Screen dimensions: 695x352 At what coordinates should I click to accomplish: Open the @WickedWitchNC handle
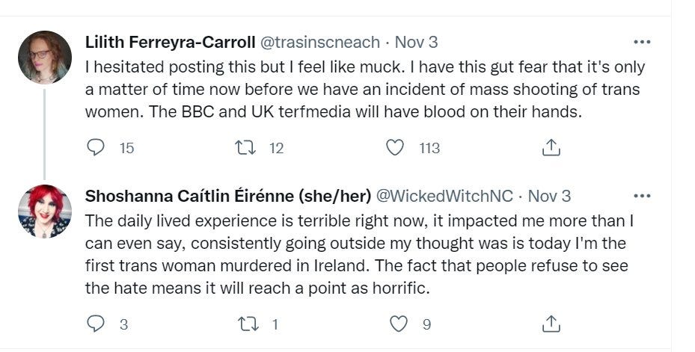444,196
